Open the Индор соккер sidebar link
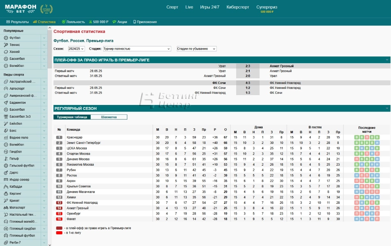The image size is (391, 246). pyautogui.click(x=19, y=180)
